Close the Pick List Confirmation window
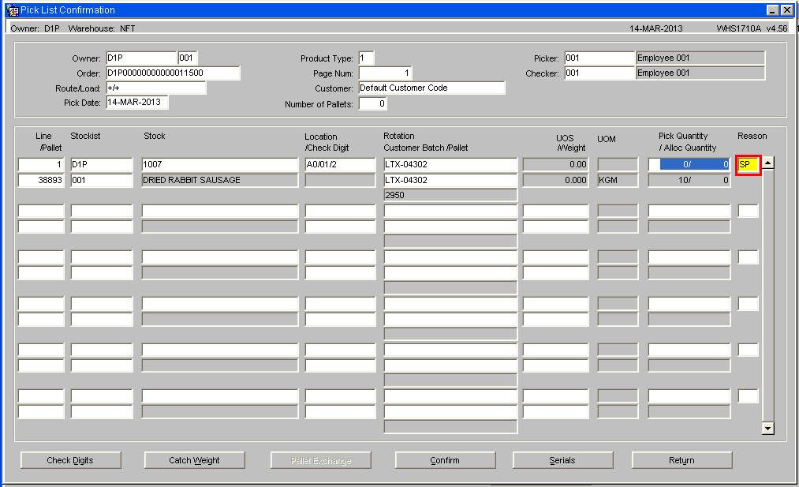The image size is (799, 487). coord(786,10)
